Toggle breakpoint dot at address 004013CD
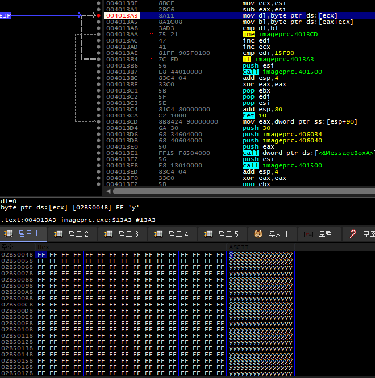The image size is (375, 378). tap(98, 121)
